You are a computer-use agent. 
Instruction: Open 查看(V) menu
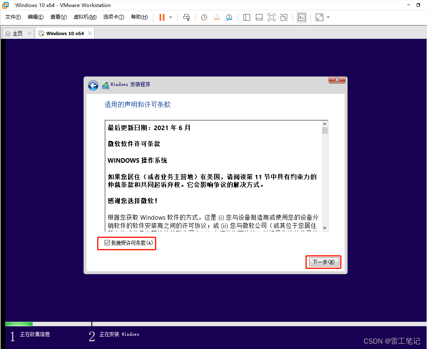pyautogui.click(x=59, y=17)
